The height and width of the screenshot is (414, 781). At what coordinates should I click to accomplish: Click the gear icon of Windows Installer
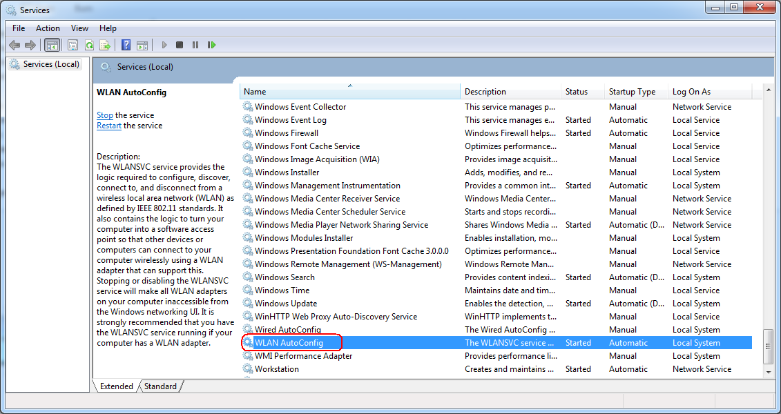pyautogui.click(x=247, y=172)
